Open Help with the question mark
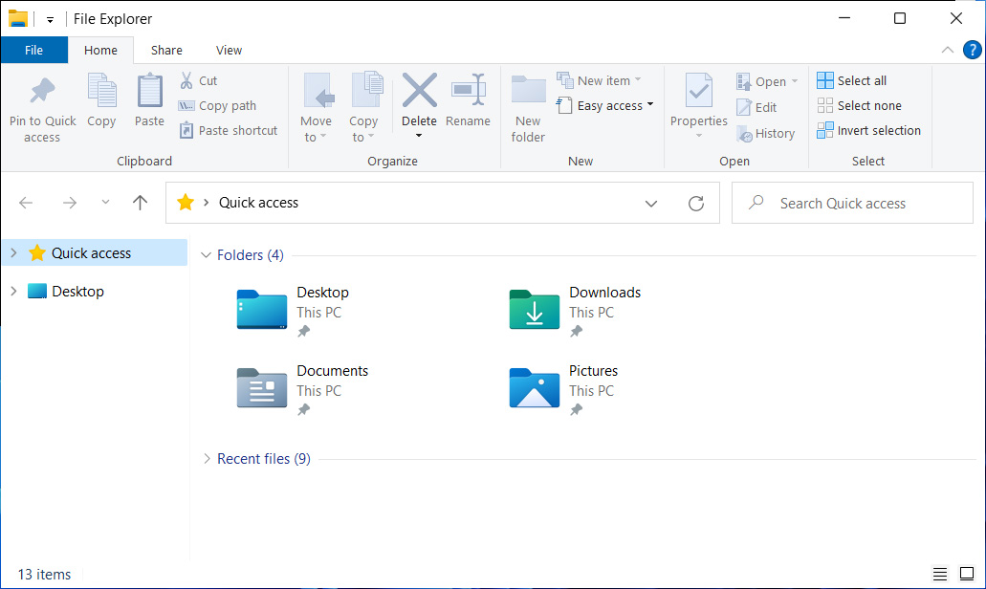Viewport: 986px width, 589px height. pyautogui.click(x=973, y=50)
